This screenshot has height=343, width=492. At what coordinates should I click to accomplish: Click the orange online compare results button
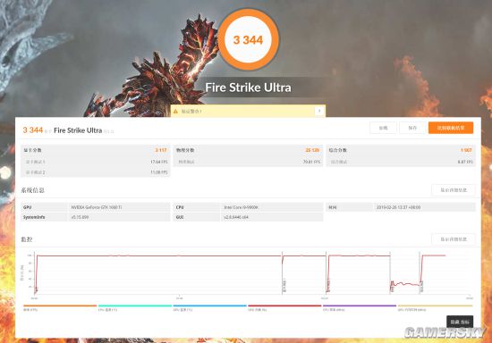(451, 128)
